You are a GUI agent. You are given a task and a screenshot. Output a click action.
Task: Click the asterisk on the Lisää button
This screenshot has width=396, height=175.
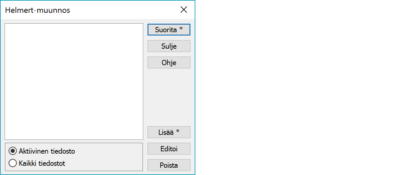pyautogui.click(x=178, y=132)
